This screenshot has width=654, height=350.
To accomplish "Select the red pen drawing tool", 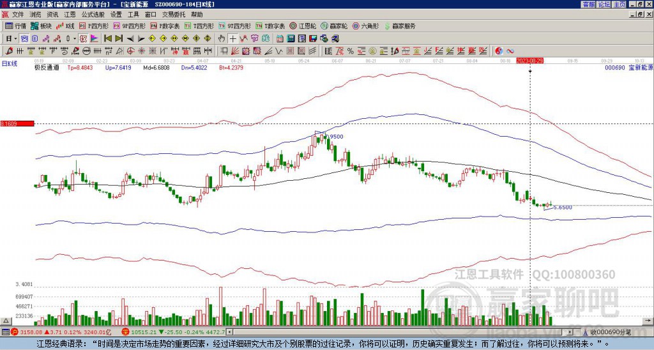I will (x=9, y=51).
